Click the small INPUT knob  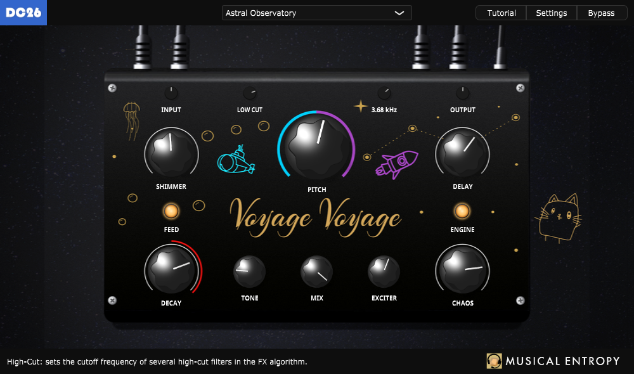[171, 93]
